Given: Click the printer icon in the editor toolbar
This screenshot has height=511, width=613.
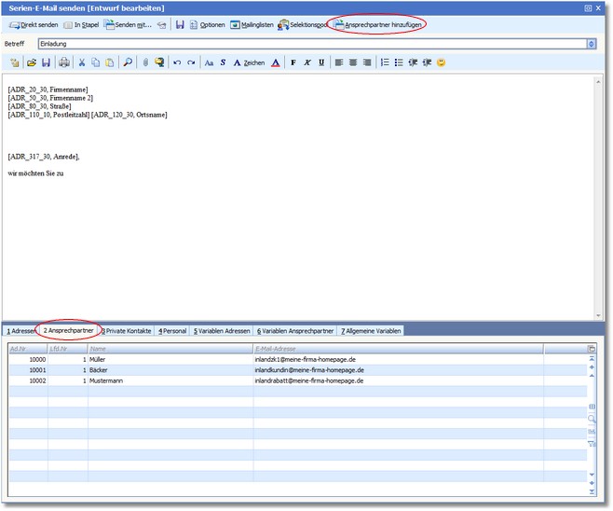Looking at the screenshot, I should [64, 62].
